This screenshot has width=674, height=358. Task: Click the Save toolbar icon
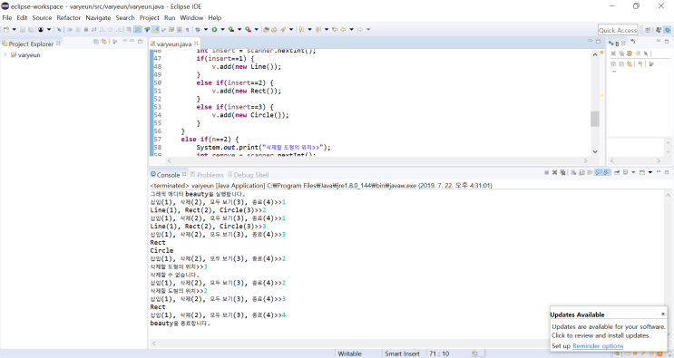click(23, 30)
